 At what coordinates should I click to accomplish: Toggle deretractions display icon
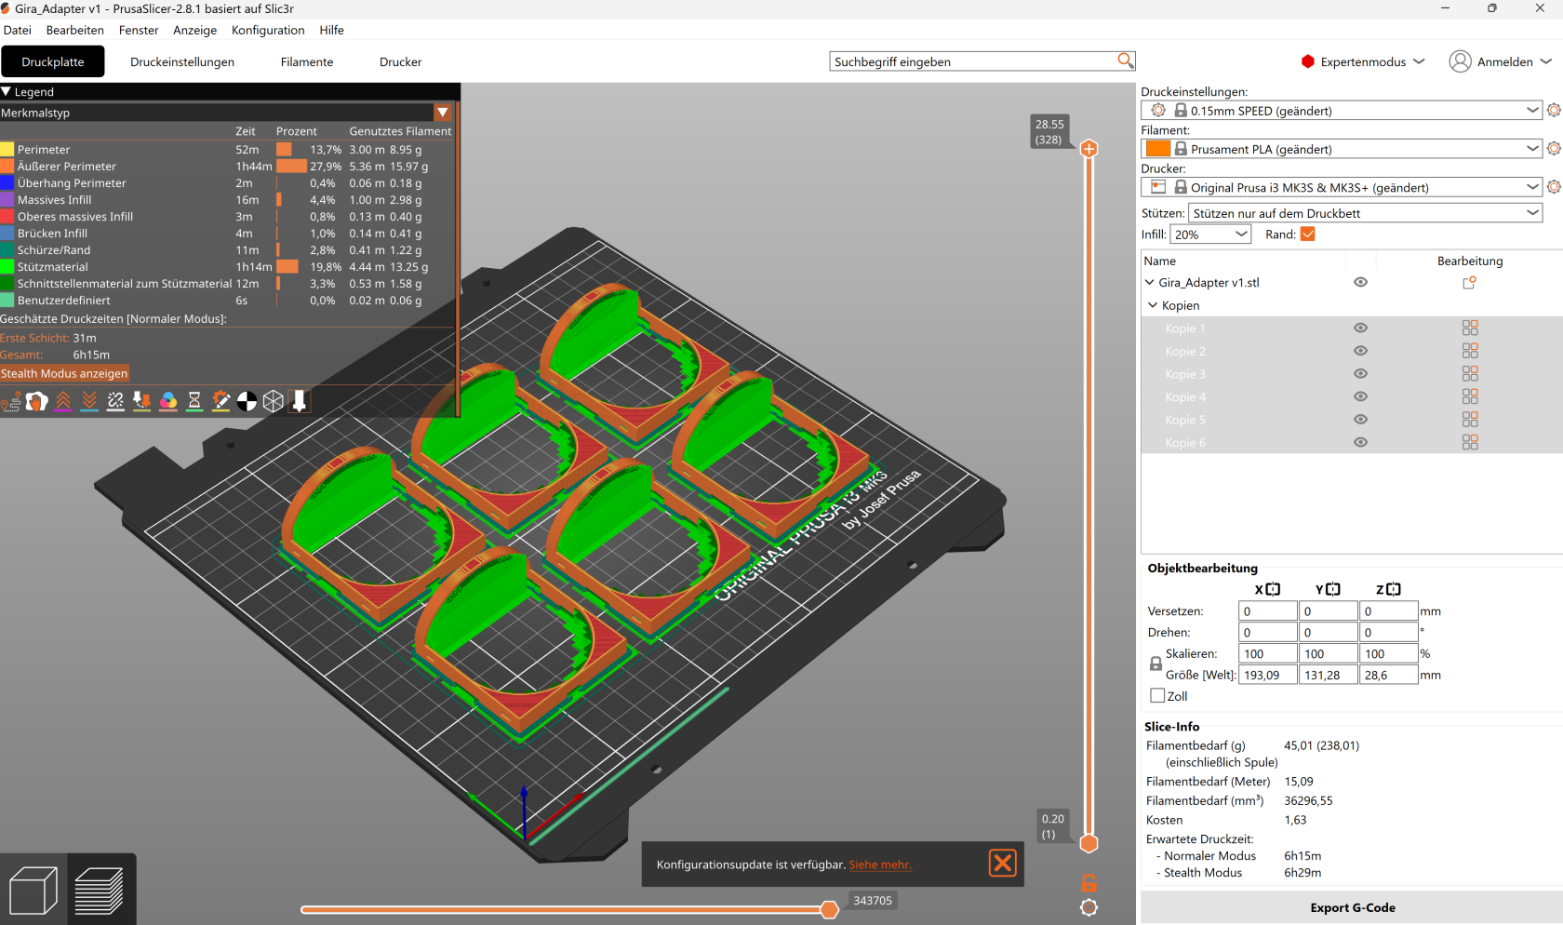[x=89, y=401]
